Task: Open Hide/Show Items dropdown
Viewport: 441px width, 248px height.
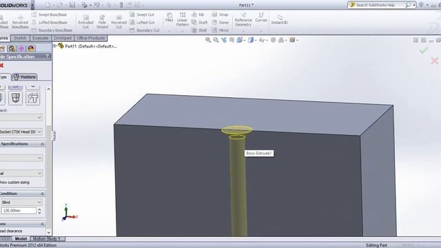Action: coord(263,40)
